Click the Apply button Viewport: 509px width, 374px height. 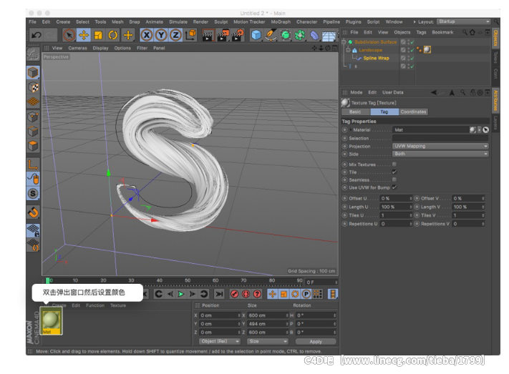[315, 341]
